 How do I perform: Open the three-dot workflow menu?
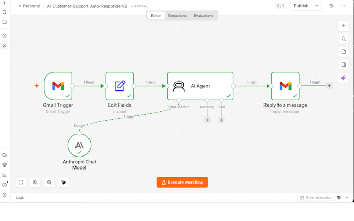tap(343, 6)
